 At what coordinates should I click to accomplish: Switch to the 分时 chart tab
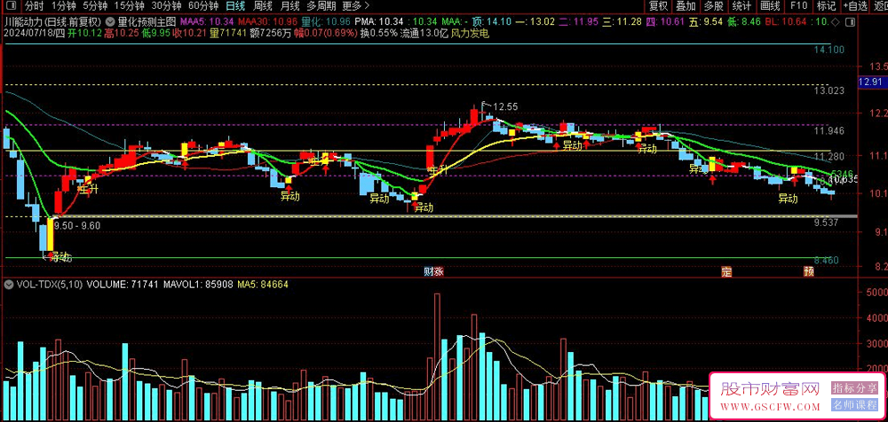(34, 6)
